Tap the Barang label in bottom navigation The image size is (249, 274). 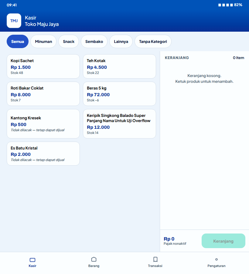point(94,266)
